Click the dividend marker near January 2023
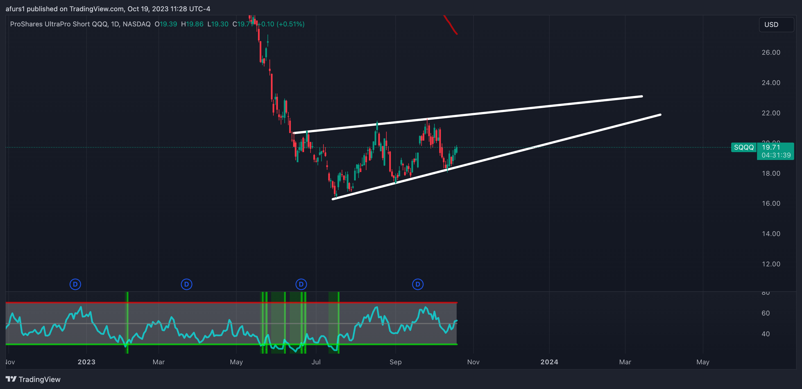 (75, 284)
